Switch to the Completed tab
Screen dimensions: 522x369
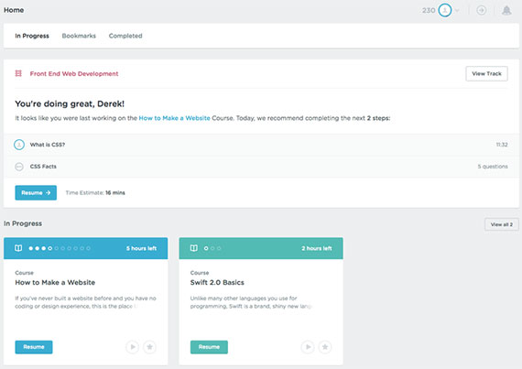tap(125, 36)
